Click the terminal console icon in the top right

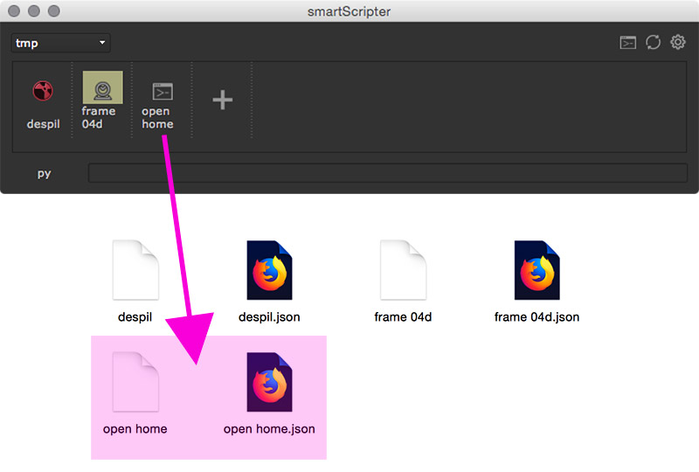pos(627,43)
